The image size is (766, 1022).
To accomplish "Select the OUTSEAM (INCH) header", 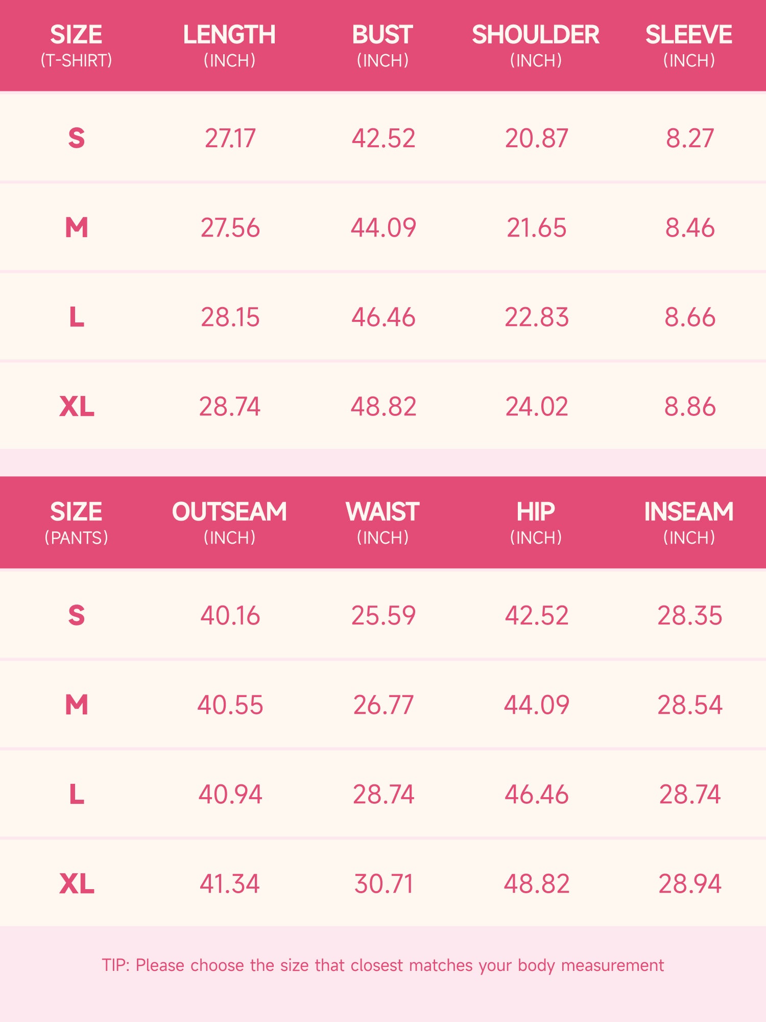I will click(229, 523).
